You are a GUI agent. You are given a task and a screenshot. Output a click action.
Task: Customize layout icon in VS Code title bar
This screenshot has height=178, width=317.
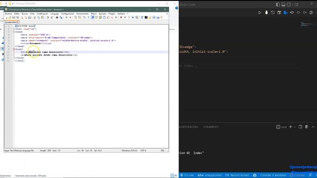click(x=297, y=4)
